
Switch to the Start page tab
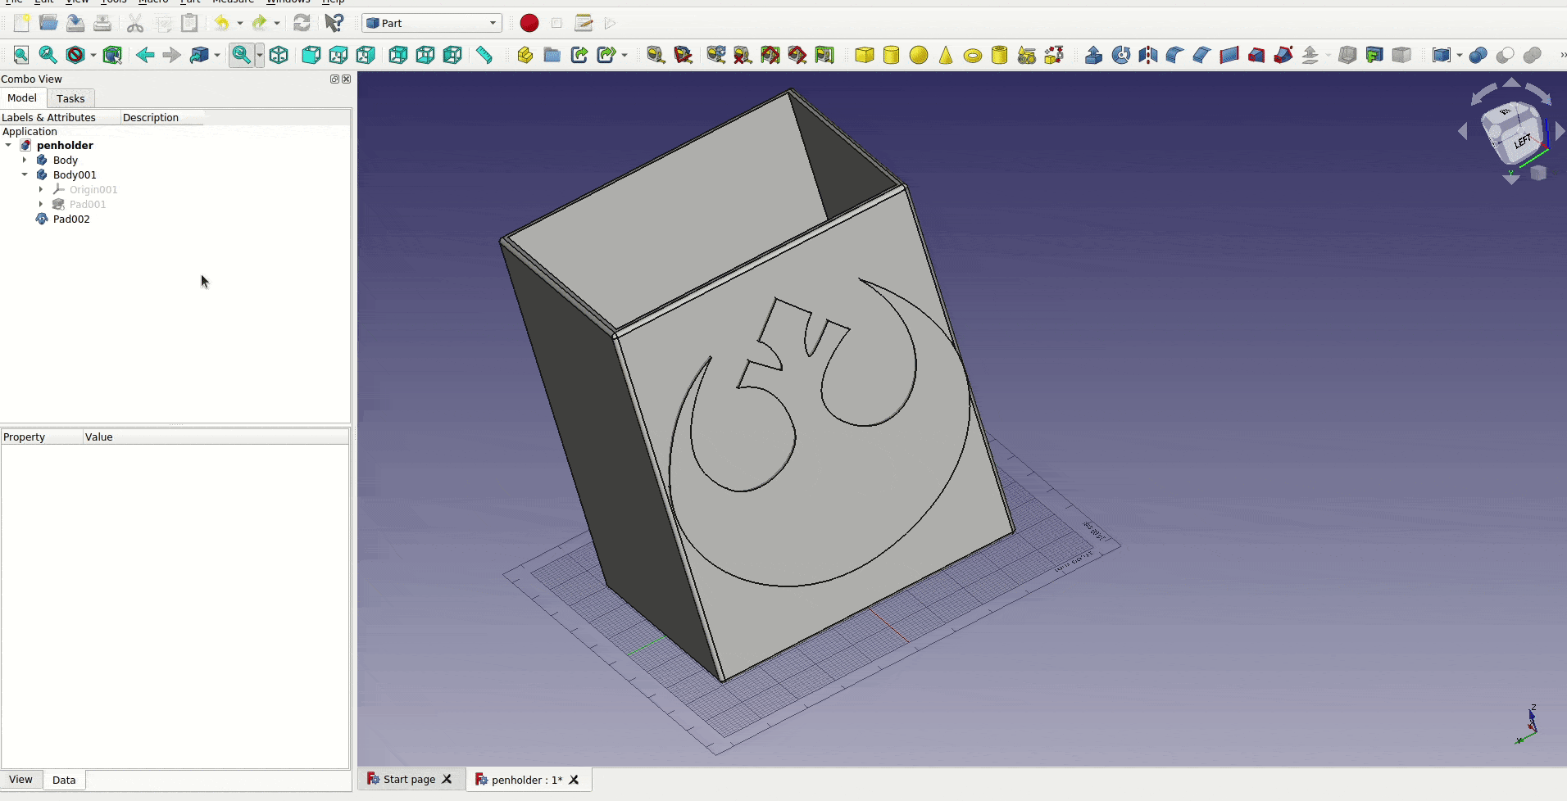[x=409, y=779]
